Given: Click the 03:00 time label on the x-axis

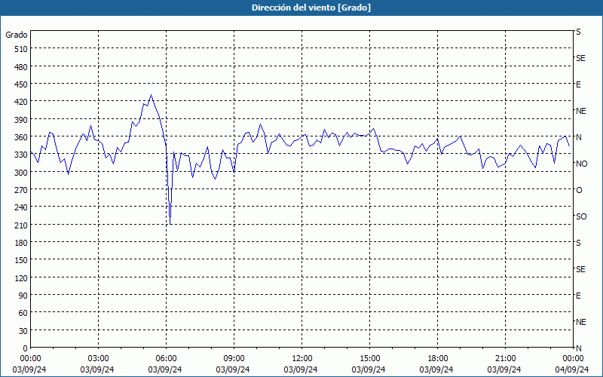Looking at the screenshot, I should point(99,358).
